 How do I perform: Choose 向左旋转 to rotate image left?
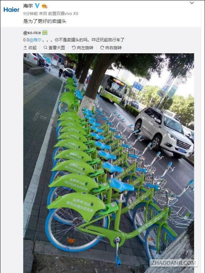(x=85, y=48)
